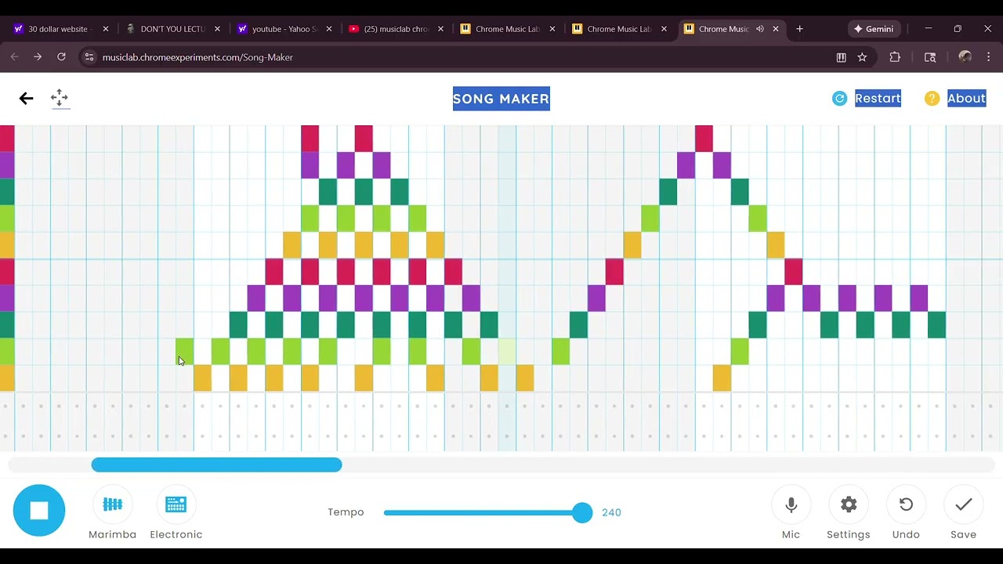Image resolution: width=1003 pixels, height=564 pixels.
Task: Open the Chrome extensions puzzle icon
Action: click(895, 57)
